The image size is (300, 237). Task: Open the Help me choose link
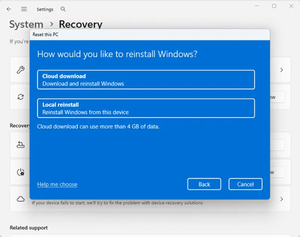[57, 184]
